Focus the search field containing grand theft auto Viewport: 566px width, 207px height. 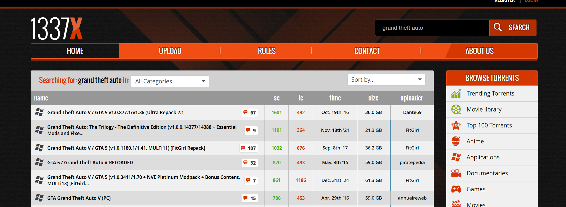tap(432, 28)
